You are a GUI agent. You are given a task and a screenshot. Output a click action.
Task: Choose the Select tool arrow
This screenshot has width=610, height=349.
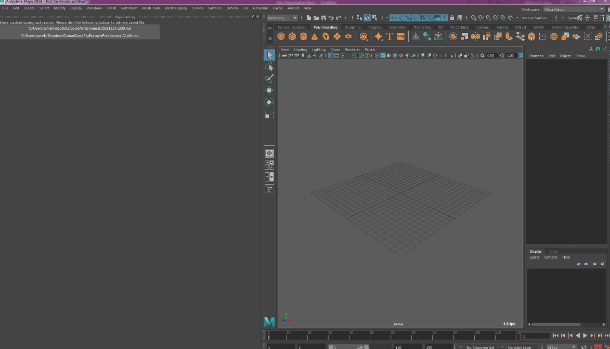point(269,55)
